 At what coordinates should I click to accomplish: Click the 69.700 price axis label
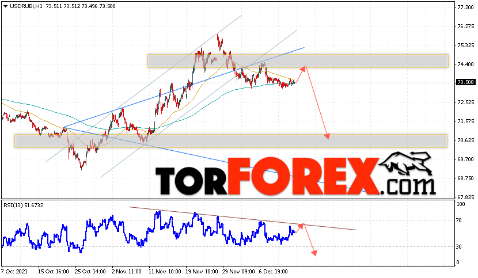(465, 159)
